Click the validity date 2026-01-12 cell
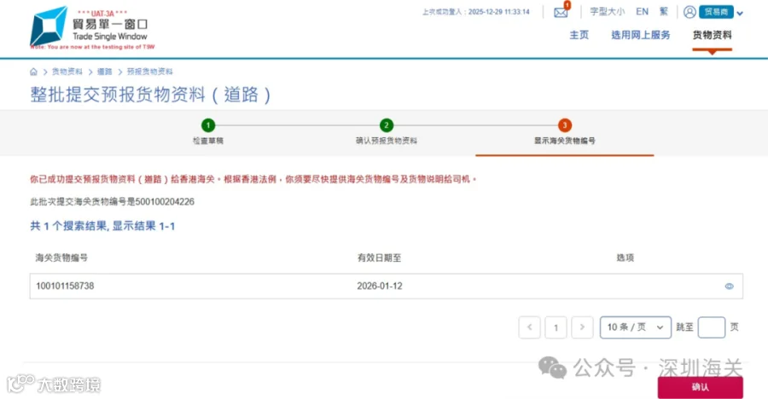 tap(380, 286)
